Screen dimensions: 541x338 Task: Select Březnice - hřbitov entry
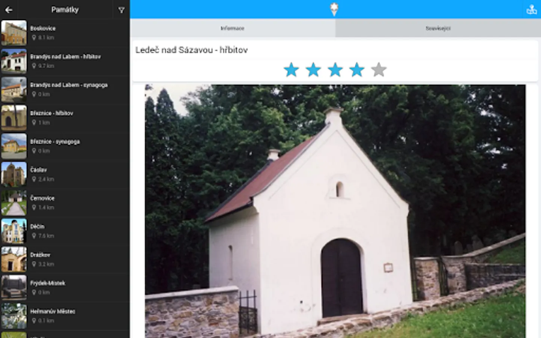(65, 118)
